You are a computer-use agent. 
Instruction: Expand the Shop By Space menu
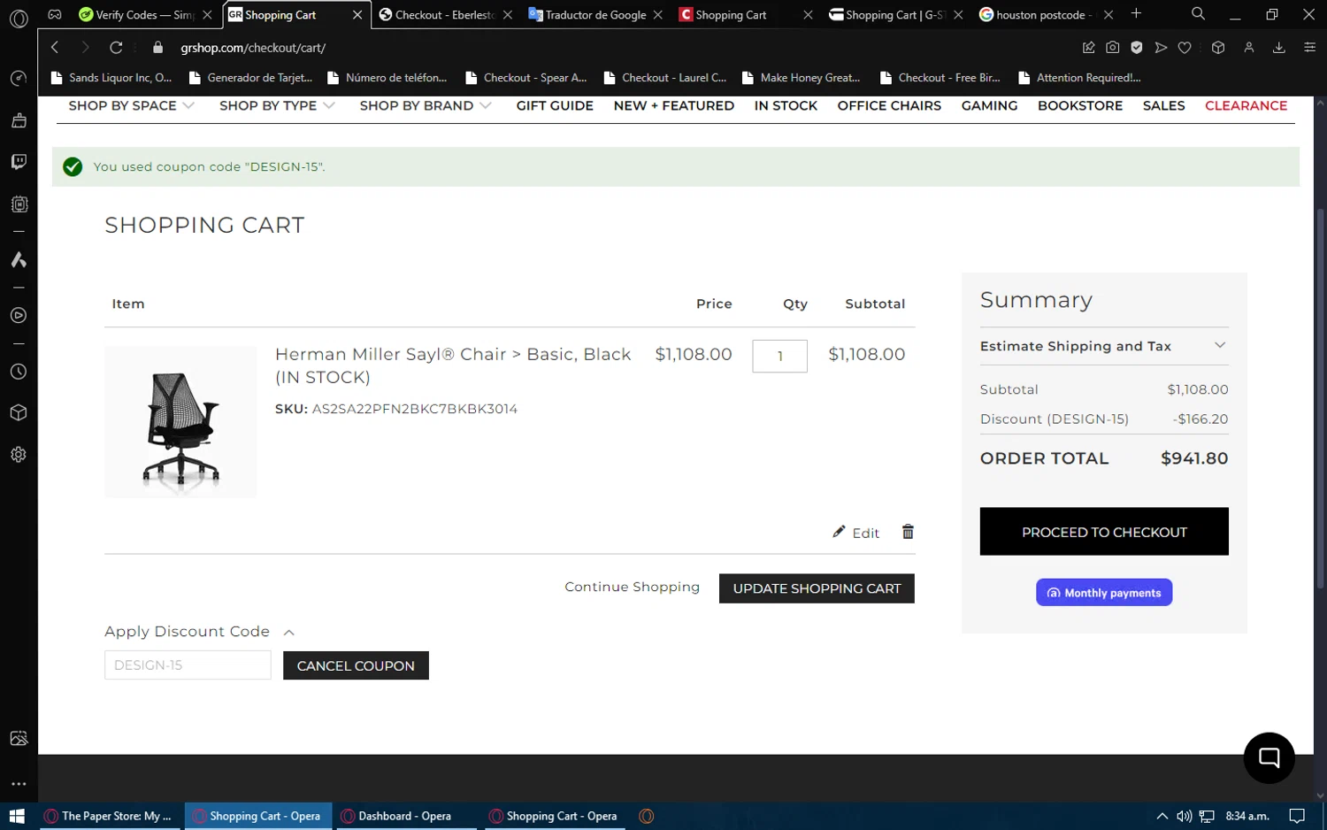(131, 105)
